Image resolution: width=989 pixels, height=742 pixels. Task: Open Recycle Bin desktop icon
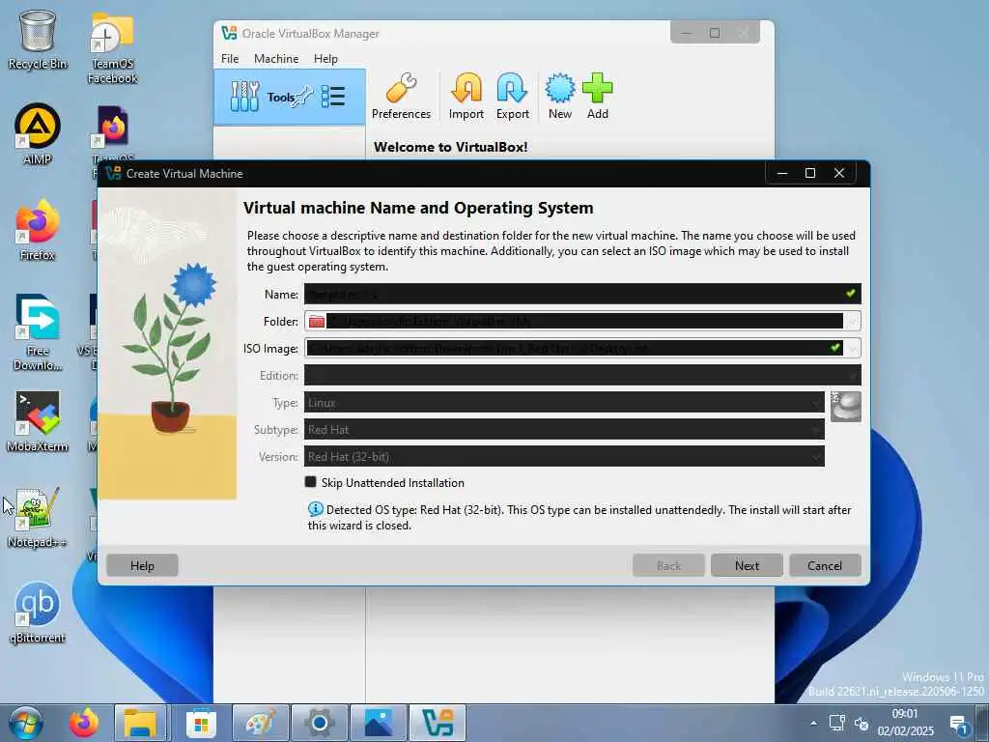click(x=38, y=40)
